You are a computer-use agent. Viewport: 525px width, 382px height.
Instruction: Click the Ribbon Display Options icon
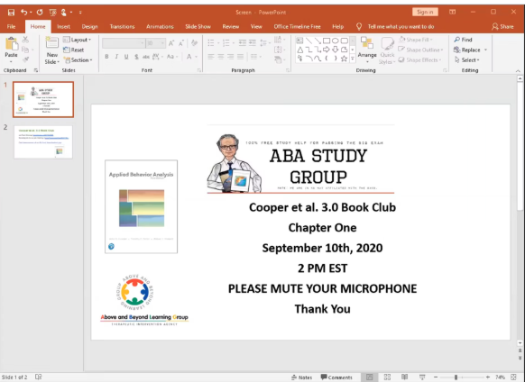coord(452,12)
